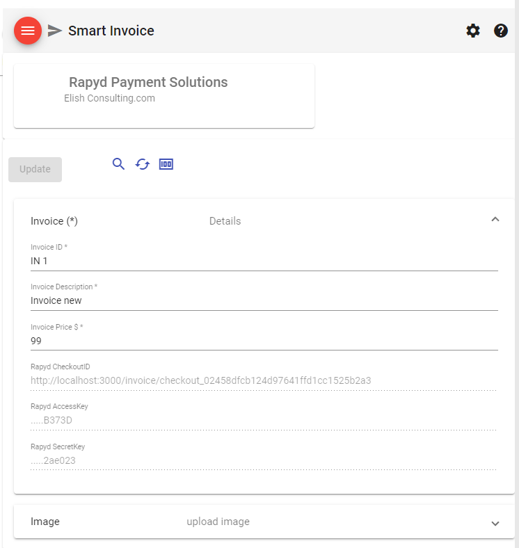The image size is (519, 548).
Task: Click the Invoice ID * label
Action: pos(49,247)
